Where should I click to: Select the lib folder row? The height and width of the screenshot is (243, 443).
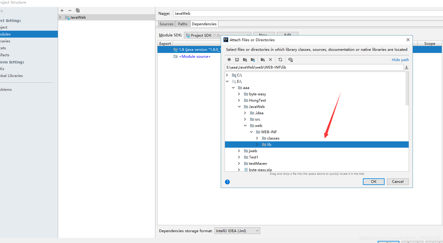tap(317, 145)
